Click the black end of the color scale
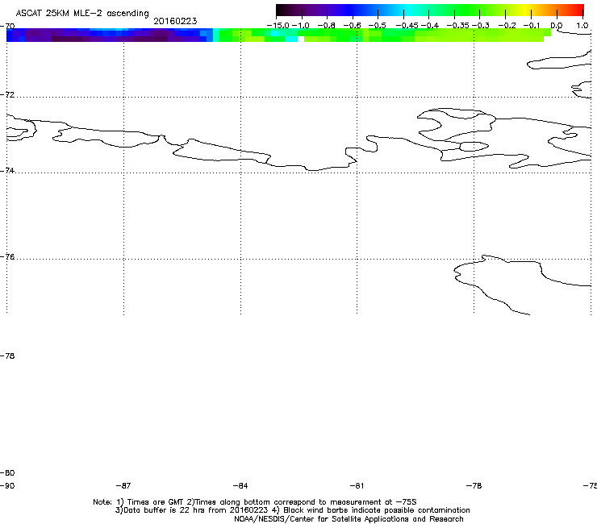The width and height of the screenshot is (597, 524). pyautogui.click(x=281, y=10)
